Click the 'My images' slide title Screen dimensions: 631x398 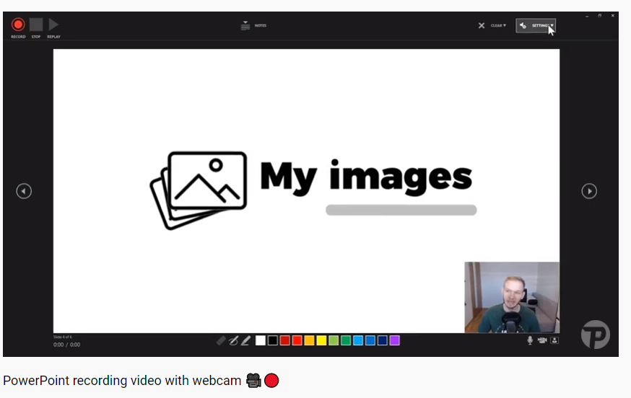366,177
